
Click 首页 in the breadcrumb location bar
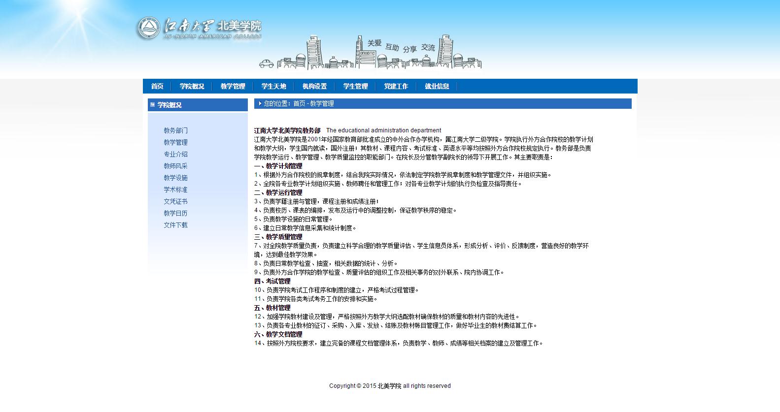click(x=299, y=103)
